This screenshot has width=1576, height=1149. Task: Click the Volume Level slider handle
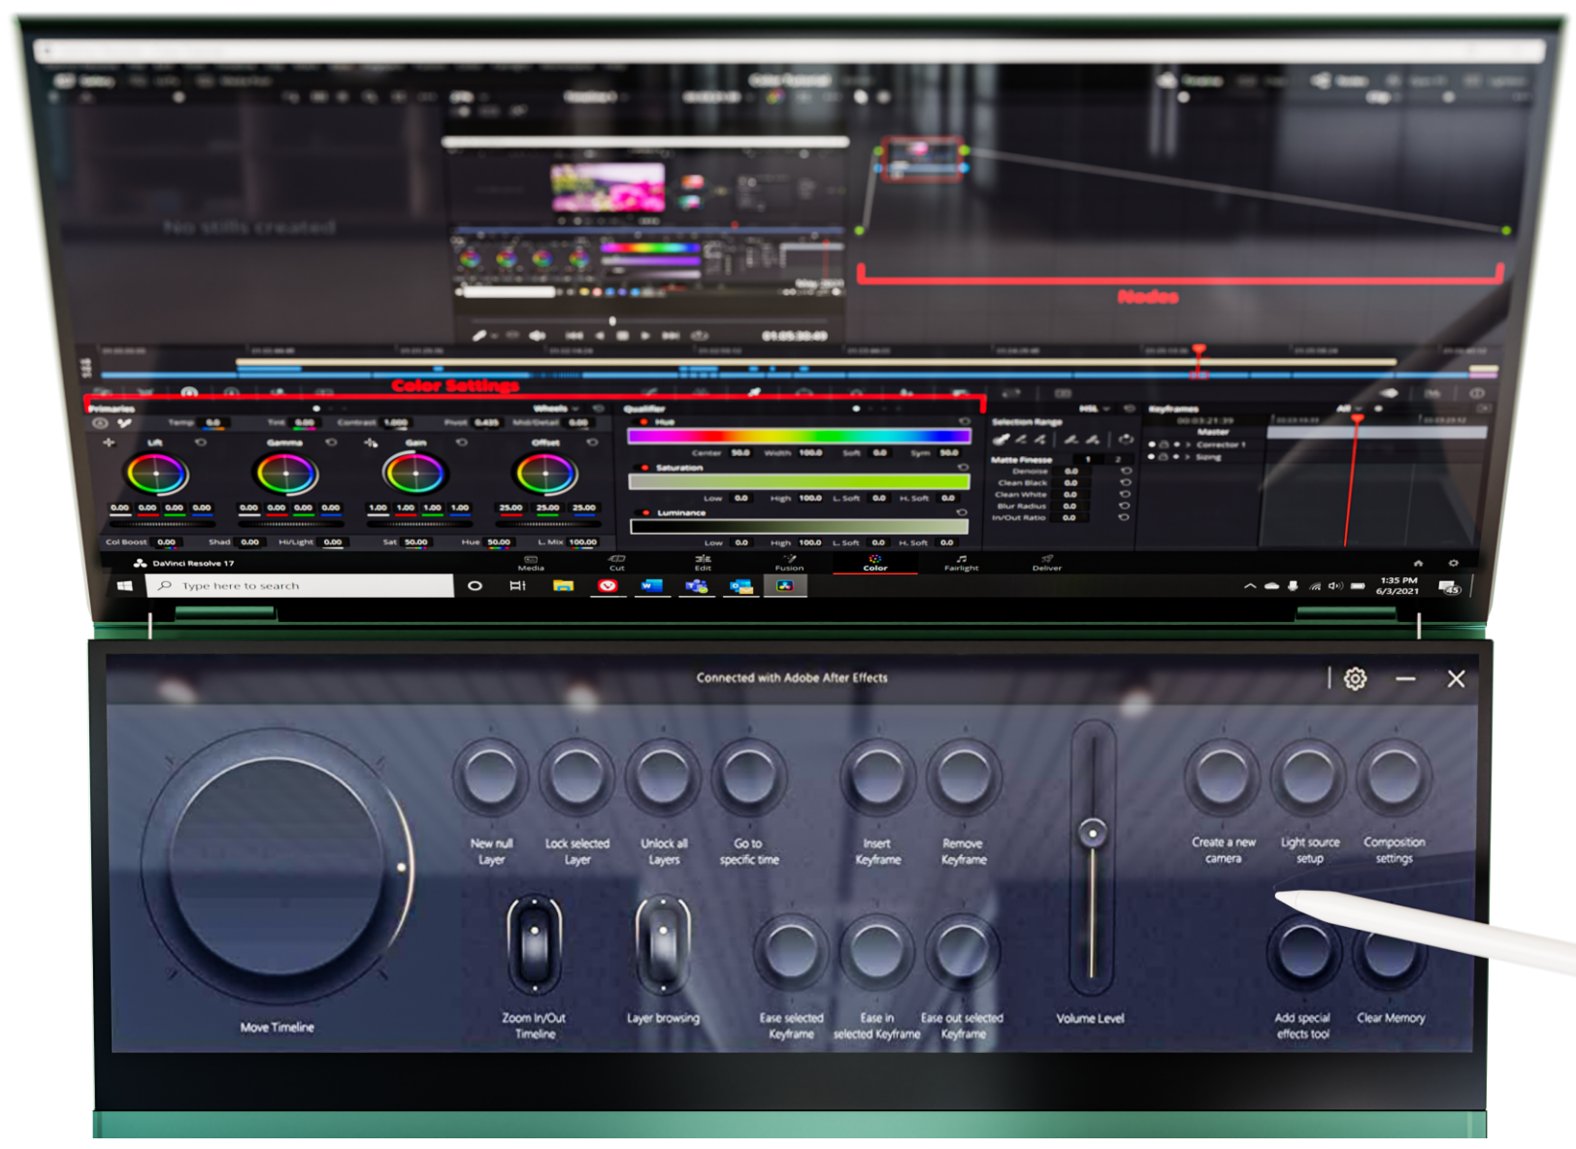(1093, 833)
